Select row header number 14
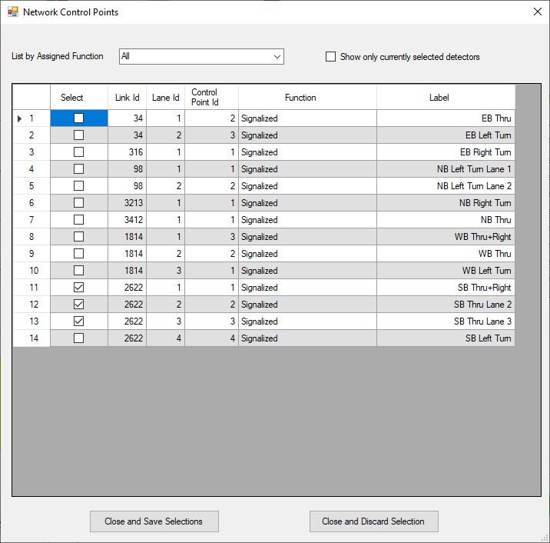Screen dimensions: 550x543 pyautogui.click(x=31, y=338)
